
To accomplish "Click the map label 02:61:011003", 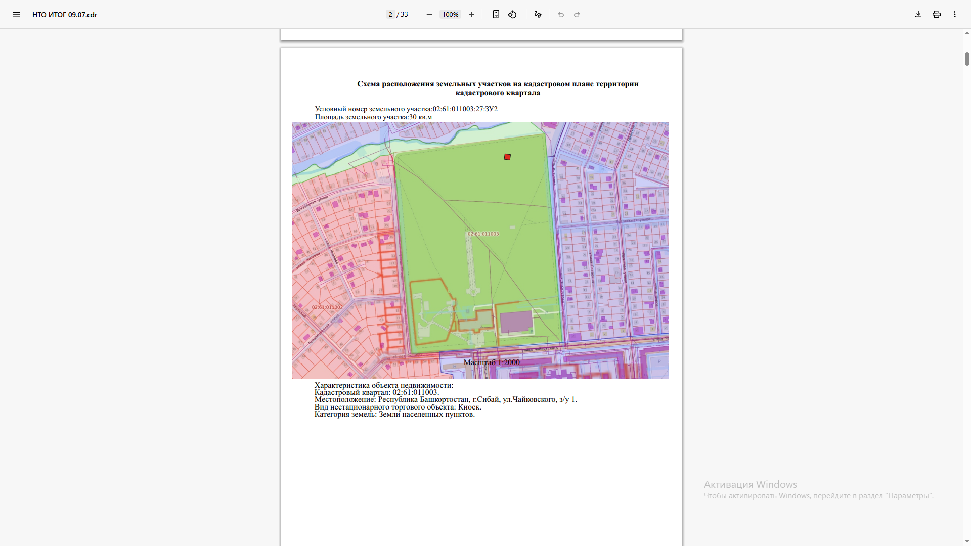I will pos(483,234).
